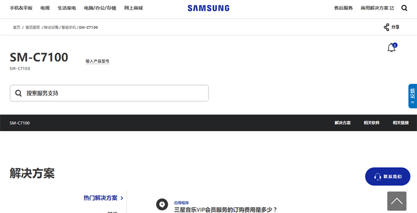Click the round icon beside 三星音乐VIP question
The image size is (417, 213).
[x=162, y=204]
